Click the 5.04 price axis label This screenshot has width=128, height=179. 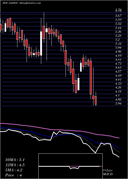click(x=118, y=48)
